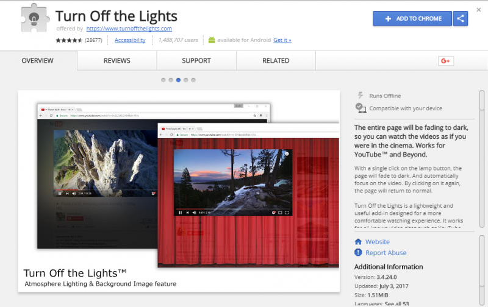Click the main screenshot preview image
The height and width of the screenshot is (307, 488).
[179, 191]
